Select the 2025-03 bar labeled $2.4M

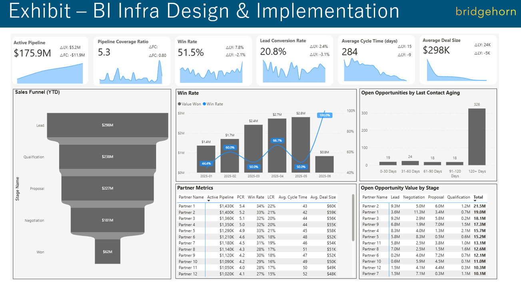tap(254, 149)
